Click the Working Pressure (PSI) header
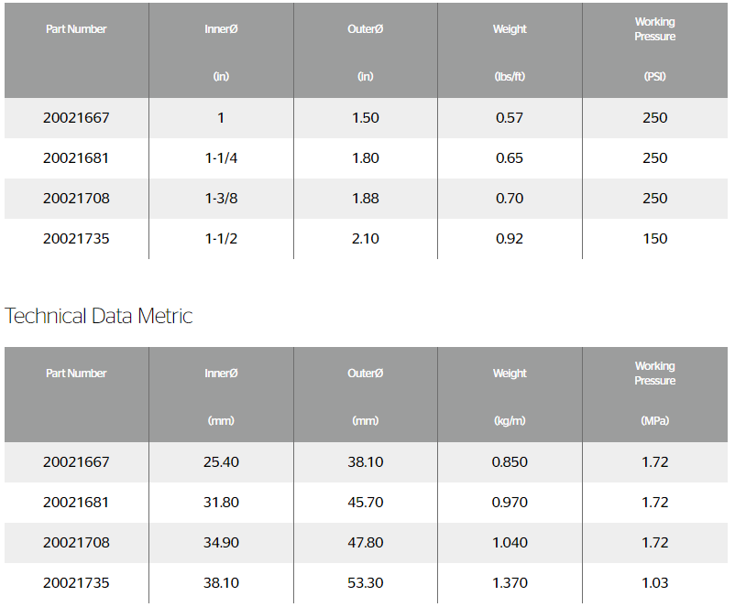The width and height of the screenshot is (735, 607). (x=655, y=50)
